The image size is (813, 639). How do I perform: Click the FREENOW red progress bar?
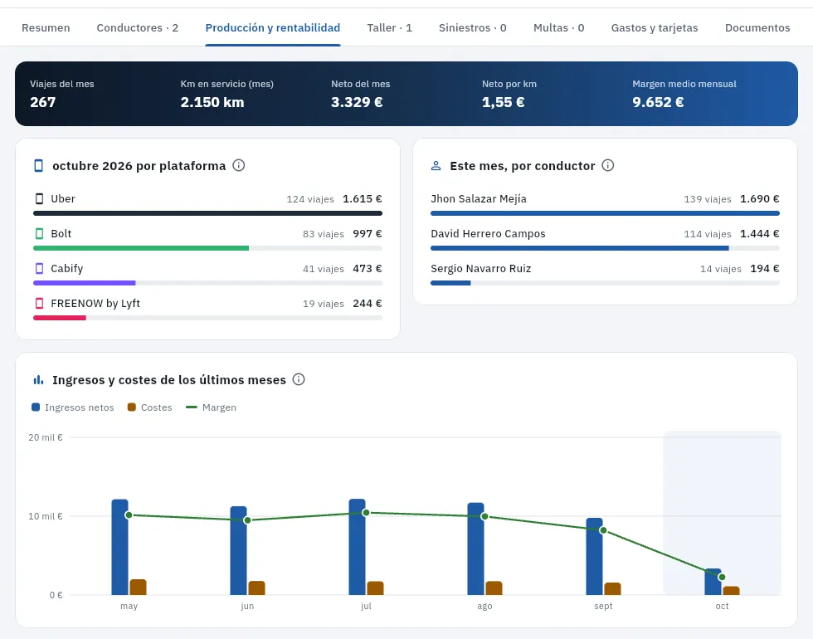60,317
